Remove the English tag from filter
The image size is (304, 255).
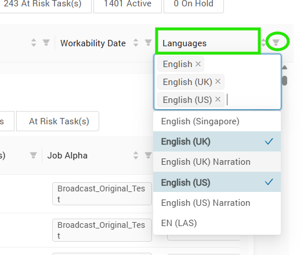(x=198, y=64)
